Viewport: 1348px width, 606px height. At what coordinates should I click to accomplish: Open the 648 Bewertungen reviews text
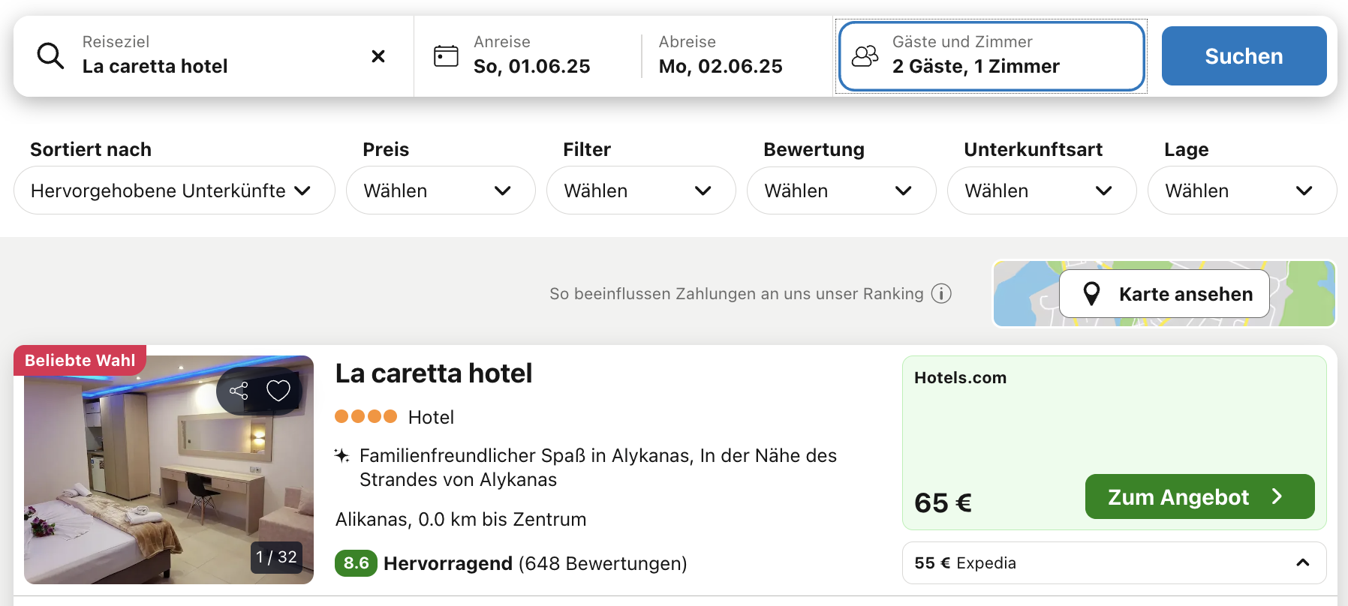pyautogui.click(x=603, y=563)
